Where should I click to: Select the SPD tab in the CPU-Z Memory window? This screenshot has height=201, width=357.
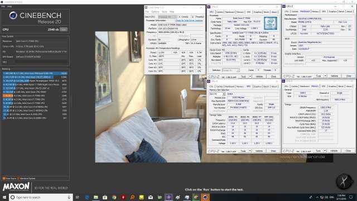pyautogui.click(x=324, y=87)
